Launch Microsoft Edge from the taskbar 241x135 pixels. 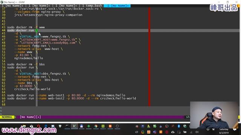pos(46,126)
